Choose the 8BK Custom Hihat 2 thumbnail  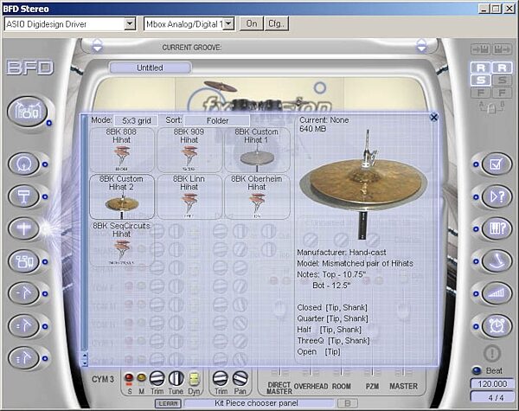click(121, 196)
